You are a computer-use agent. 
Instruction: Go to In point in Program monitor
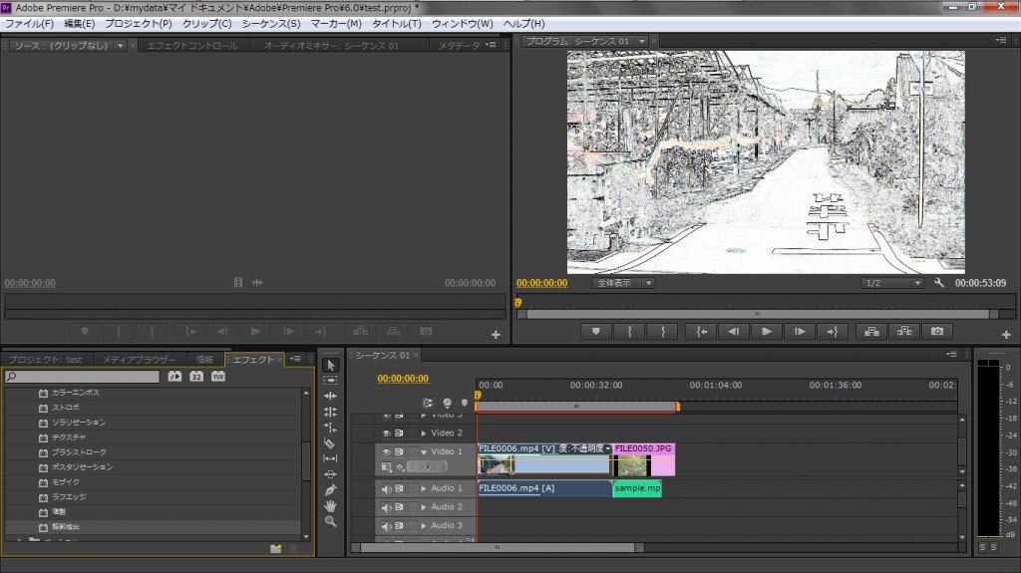tap(701, 332)
